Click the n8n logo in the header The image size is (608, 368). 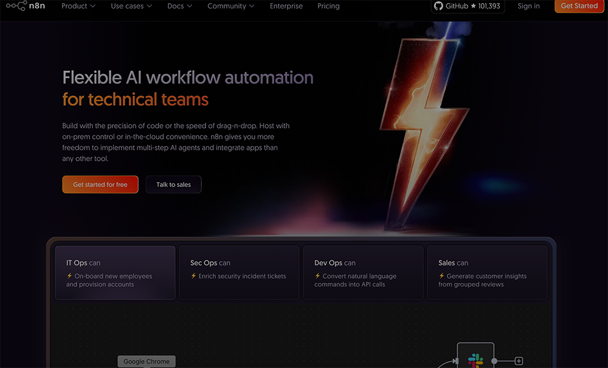tap(26, 6)
